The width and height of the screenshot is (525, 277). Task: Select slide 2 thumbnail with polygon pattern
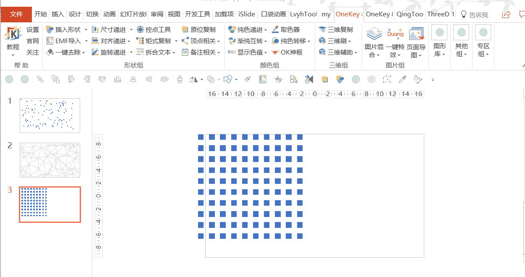(x=50, y=160)
